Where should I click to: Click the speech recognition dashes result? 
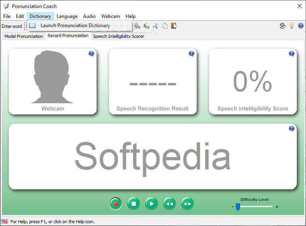153,84
